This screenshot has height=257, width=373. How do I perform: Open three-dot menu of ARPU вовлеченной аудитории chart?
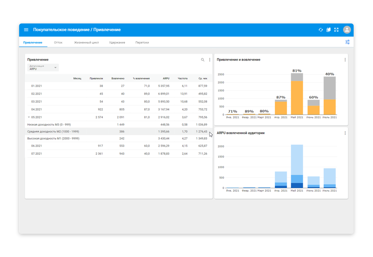345,133
